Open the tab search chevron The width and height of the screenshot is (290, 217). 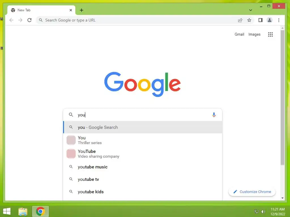tap(250, 10)
